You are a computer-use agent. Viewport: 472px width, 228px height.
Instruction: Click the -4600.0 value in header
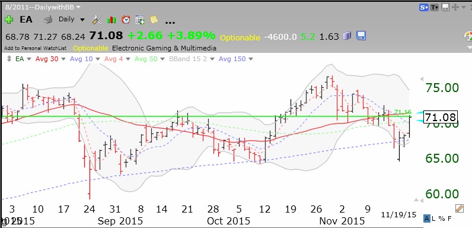point(280,37)
